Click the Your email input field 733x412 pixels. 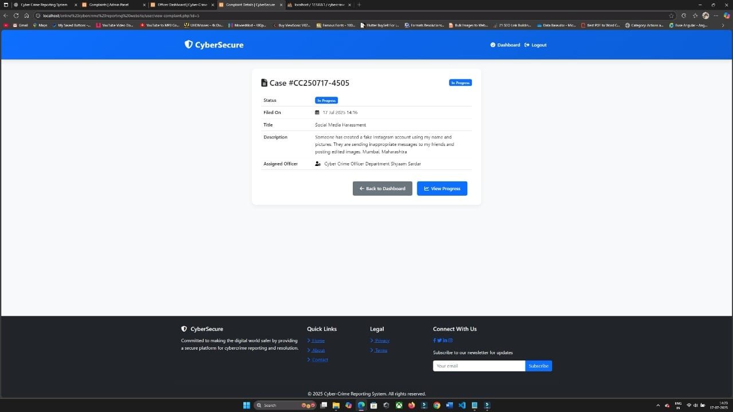479,366
